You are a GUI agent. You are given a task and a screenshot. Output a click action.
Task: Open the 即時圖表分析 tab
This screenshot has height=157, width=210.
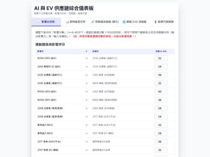click(75, 22)
